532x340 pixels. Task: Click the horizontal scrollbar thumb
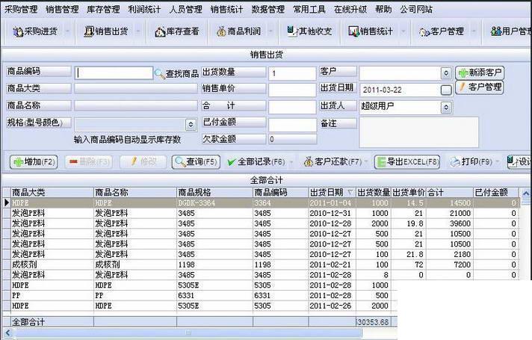click(188, 333)
